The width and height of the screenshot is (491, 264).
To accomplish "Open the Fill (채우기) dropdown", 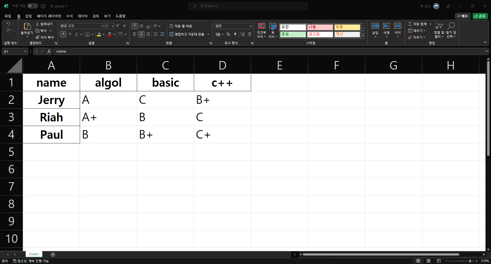I will (x=417, y=31).
